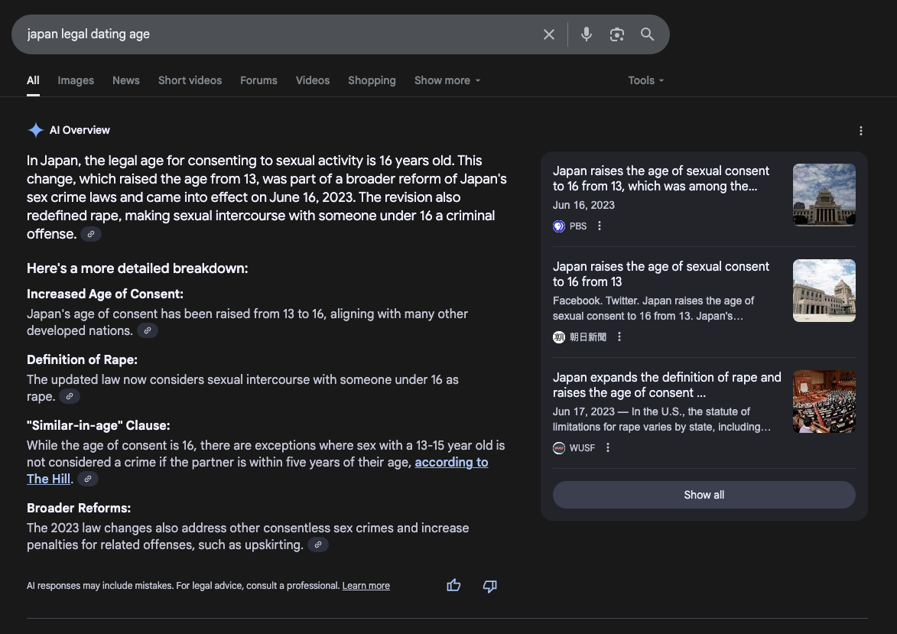Open AI Overview three-dot options menu

(861, 131)
